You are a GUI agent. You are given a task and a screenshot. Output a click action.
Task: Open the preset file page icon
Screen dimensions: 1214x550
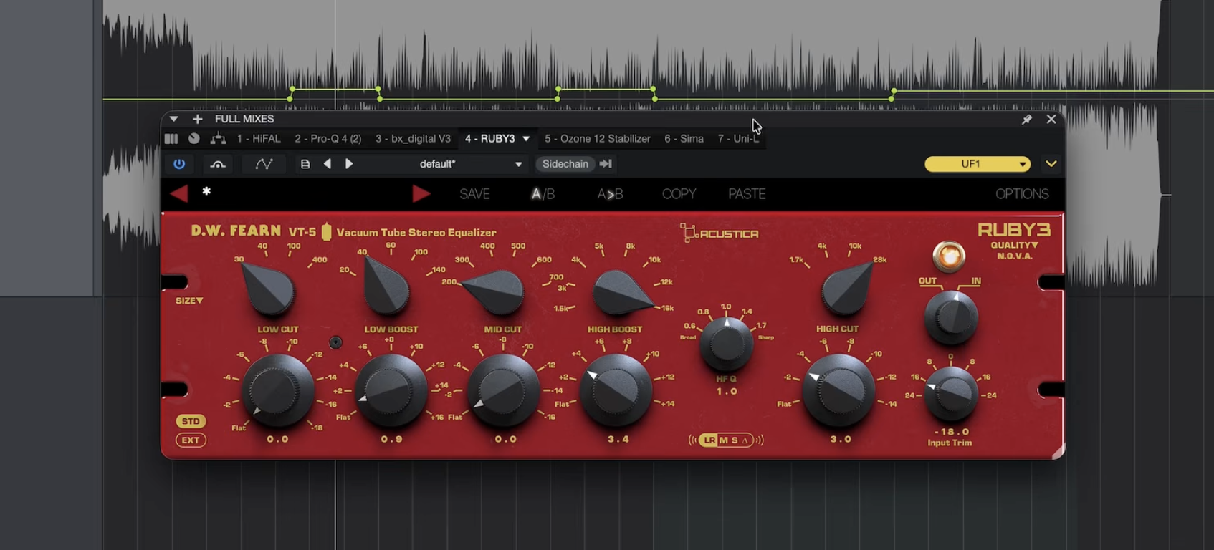coord(305,164)
